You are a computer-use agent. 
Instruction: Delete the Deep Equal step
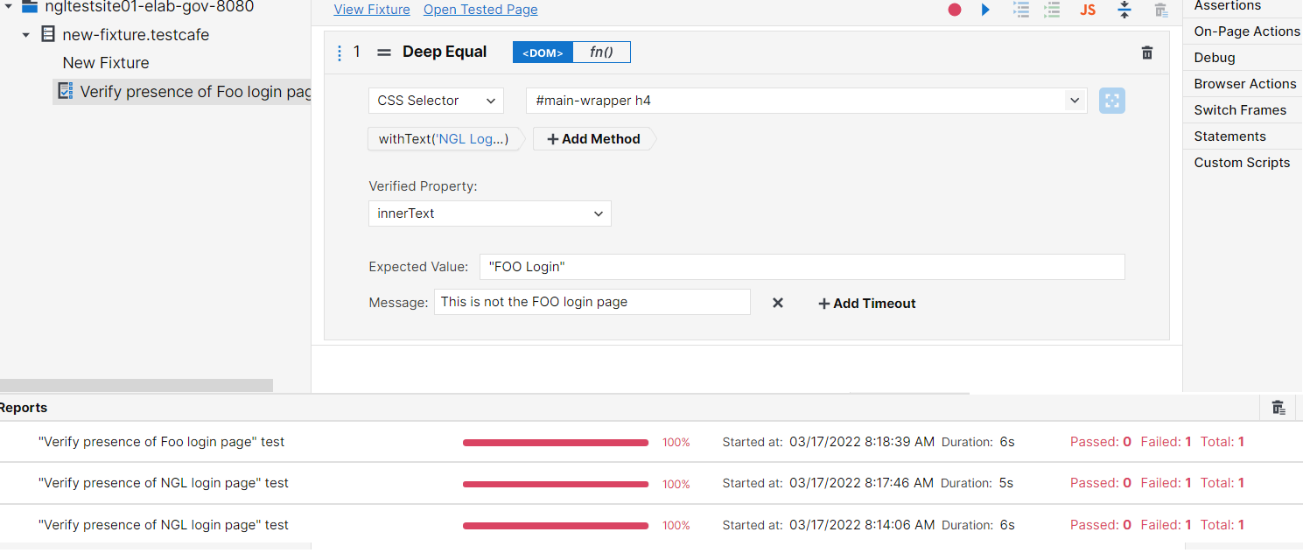click(1147, 52)
